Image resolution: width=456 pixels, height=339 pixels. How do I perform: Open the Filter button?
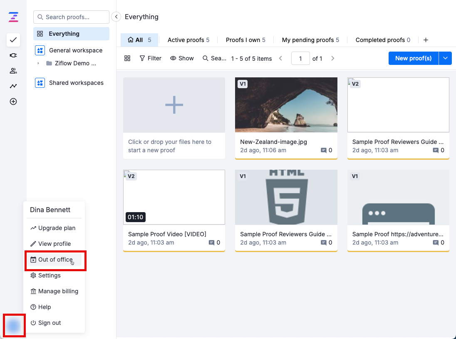point(150,58)
